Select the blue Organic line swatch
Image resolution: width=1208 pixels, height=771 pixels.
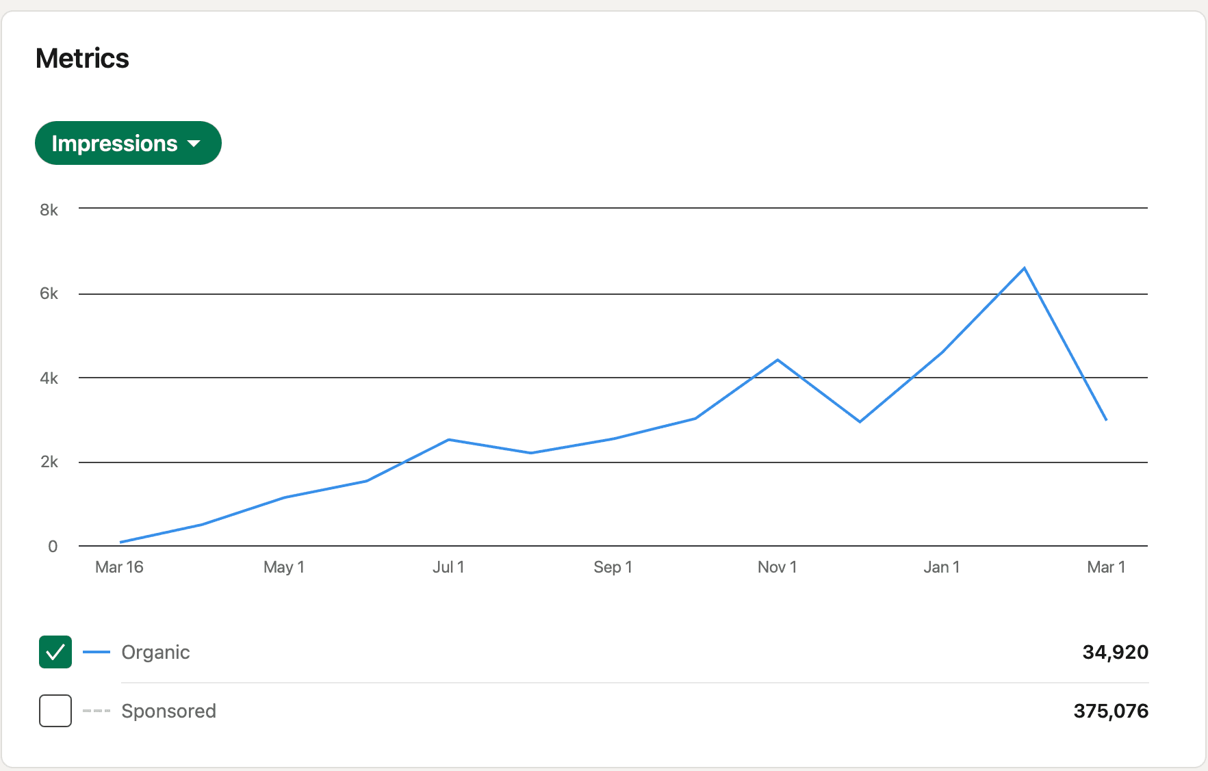click(x=97, y=652)
